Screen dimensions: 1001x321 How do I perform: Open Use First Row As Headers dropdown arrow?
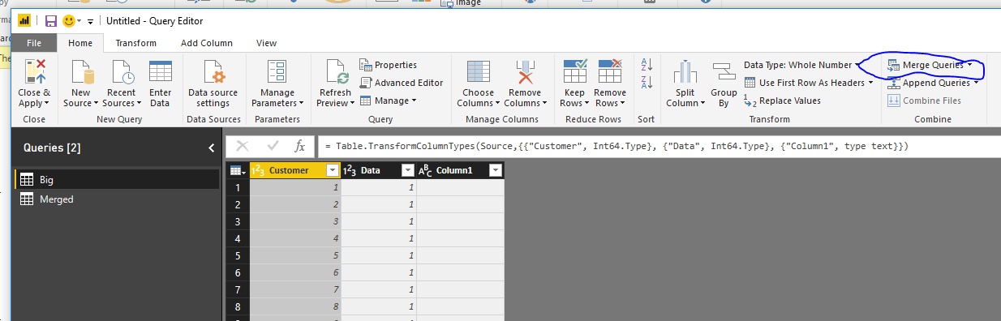coord(871,83)
